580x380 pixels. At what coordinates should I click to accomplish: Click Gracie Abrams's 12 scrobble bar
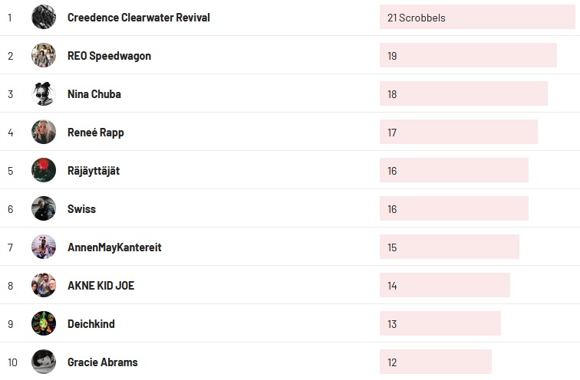click(x=435, y=362)
